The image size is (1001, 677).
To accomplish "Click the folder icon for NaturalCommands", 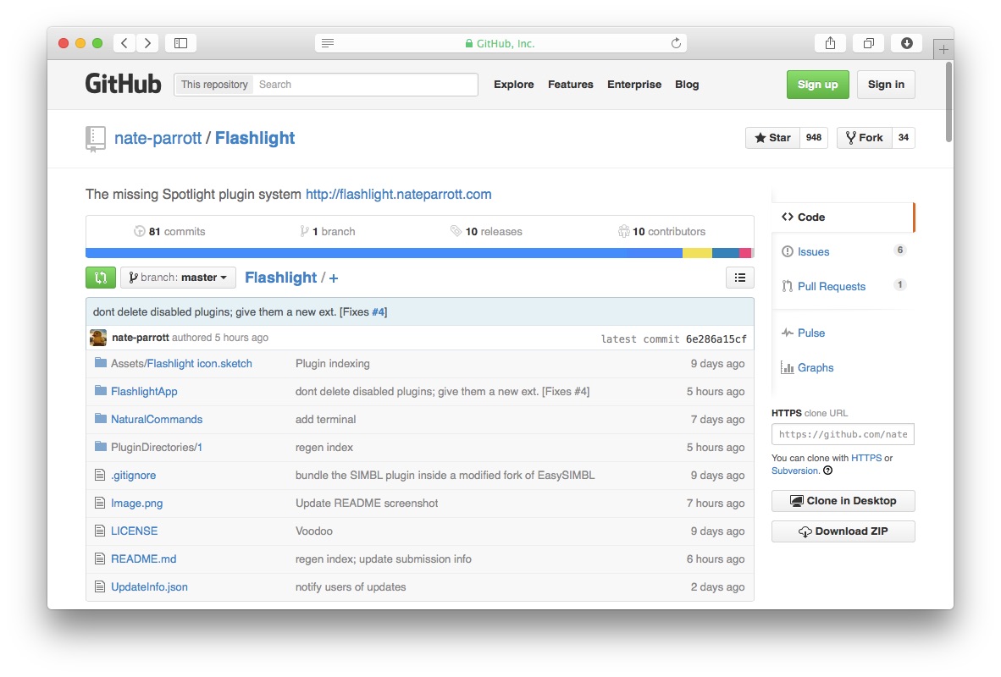I will 100,419.
